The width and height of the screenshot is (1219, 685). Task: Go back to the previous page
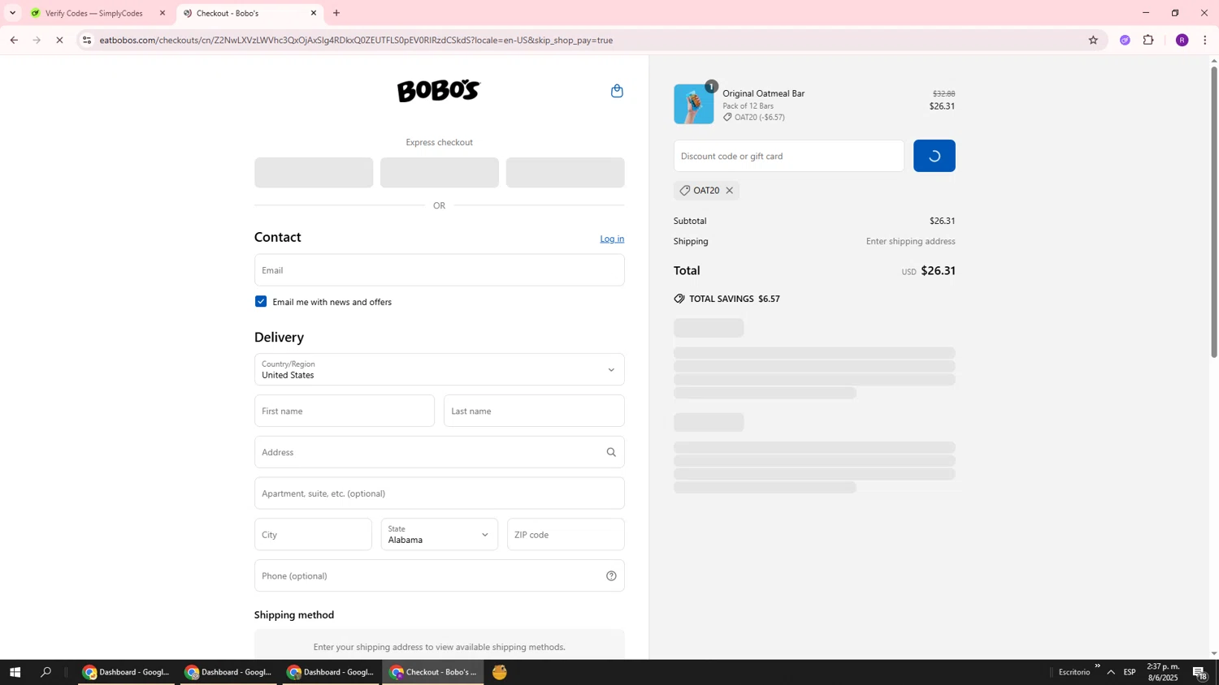[x=14, y=40]
